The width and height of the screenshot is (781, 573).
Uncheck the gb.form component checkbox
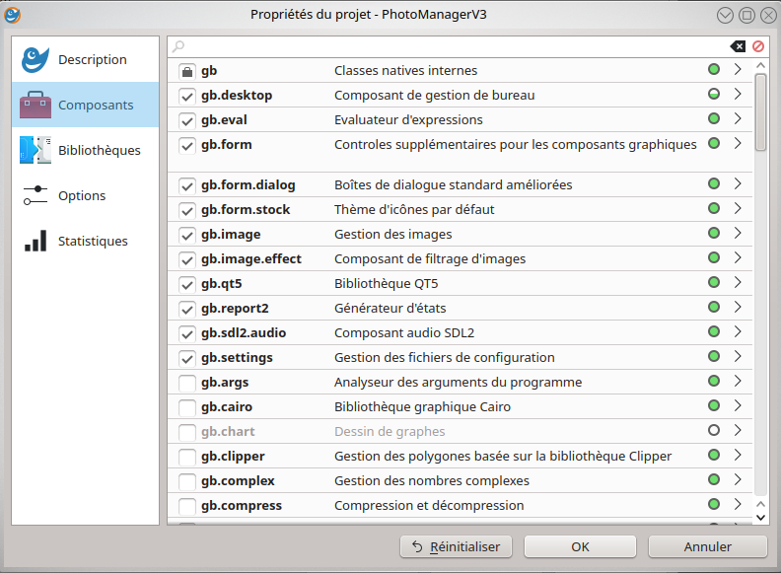point(186,146)
